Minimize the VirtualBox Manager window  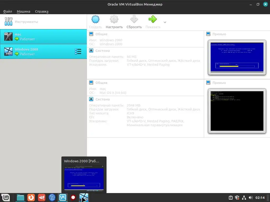click(251, 4)
